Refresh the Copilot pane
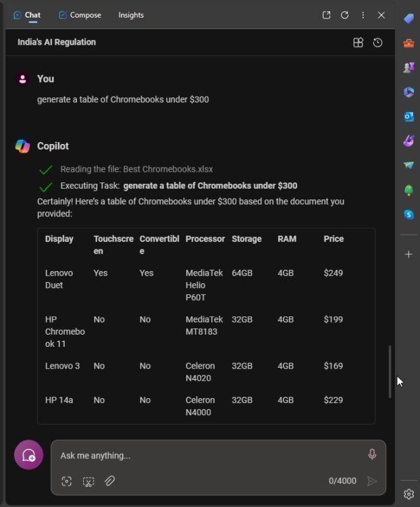Viewport: 420px width, 507px height. tap(345, 15)
